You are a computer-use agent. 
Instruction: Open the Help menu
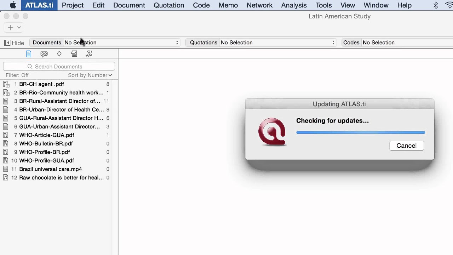[405, 5]
